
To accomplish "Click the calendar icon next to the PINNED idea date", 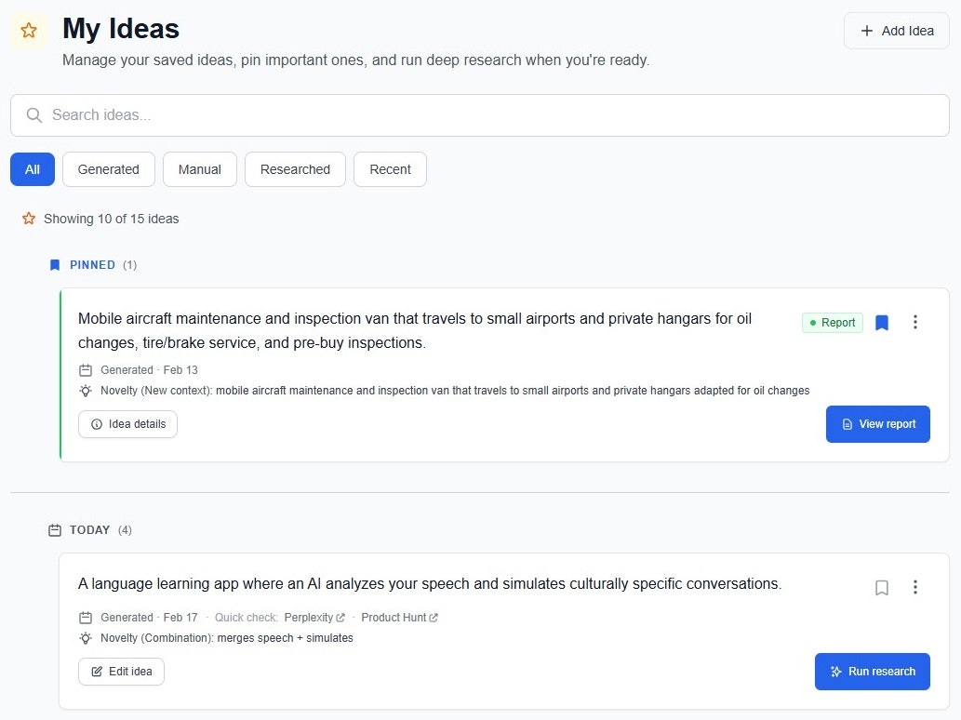I will click(86, 369).
